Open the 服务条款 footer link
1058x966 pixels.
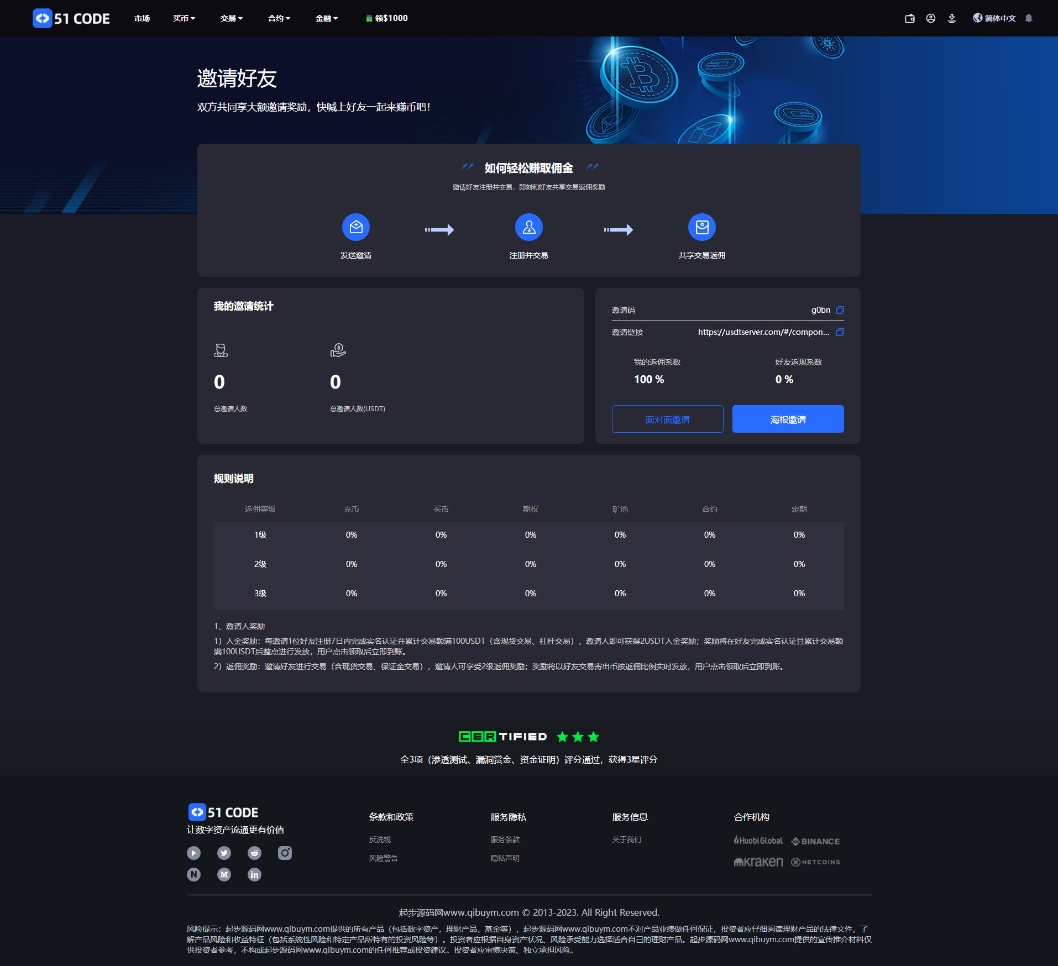[x=505, y=839]
